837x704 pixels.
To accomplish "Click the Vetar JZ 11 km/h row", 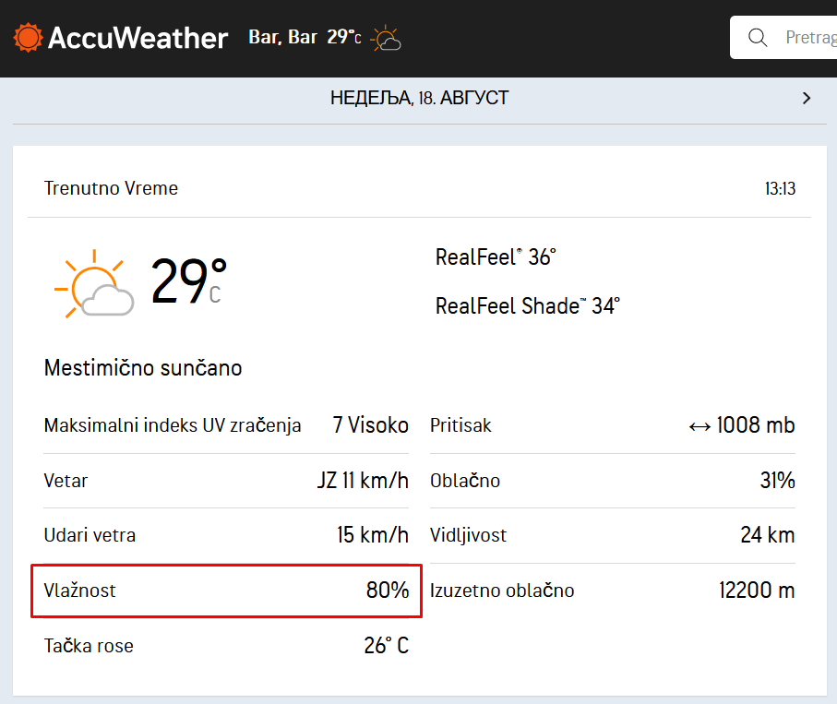I will click(x=226, y=481).
